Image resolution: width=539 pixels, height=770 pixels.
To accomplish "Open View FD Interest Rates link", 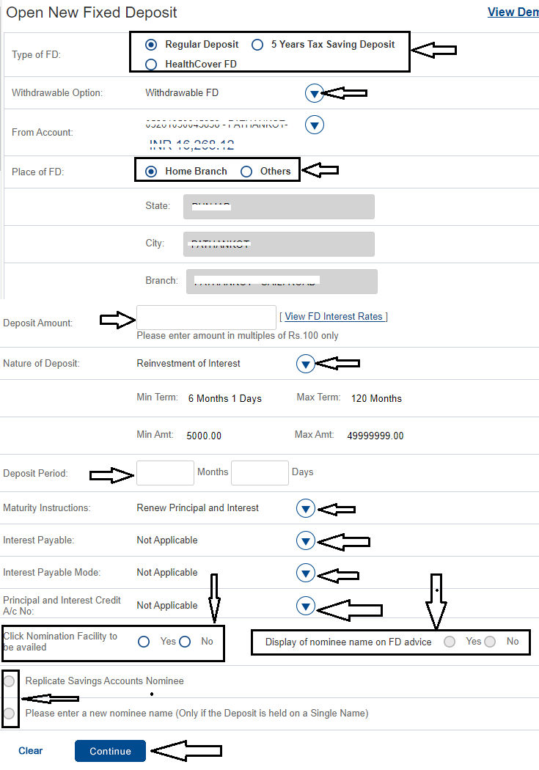I will [334, 317].
